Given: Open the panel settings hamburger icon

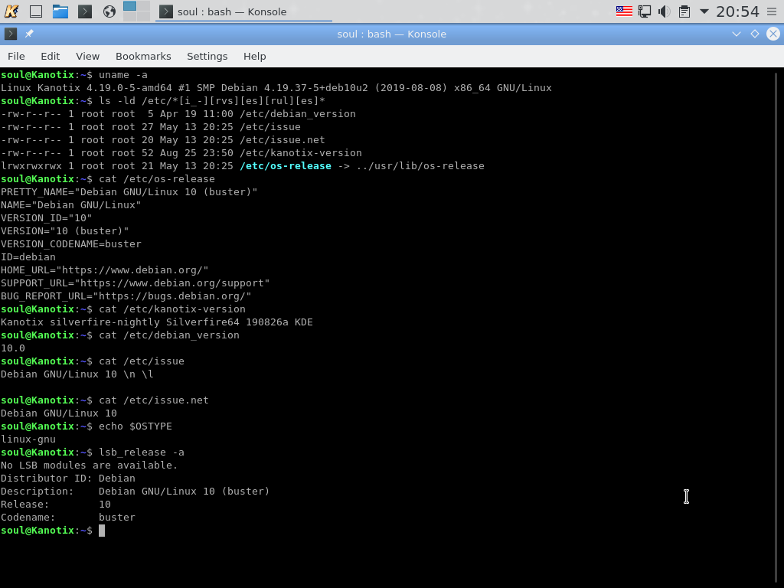Looking at the screenshot, I should [772, 11].
